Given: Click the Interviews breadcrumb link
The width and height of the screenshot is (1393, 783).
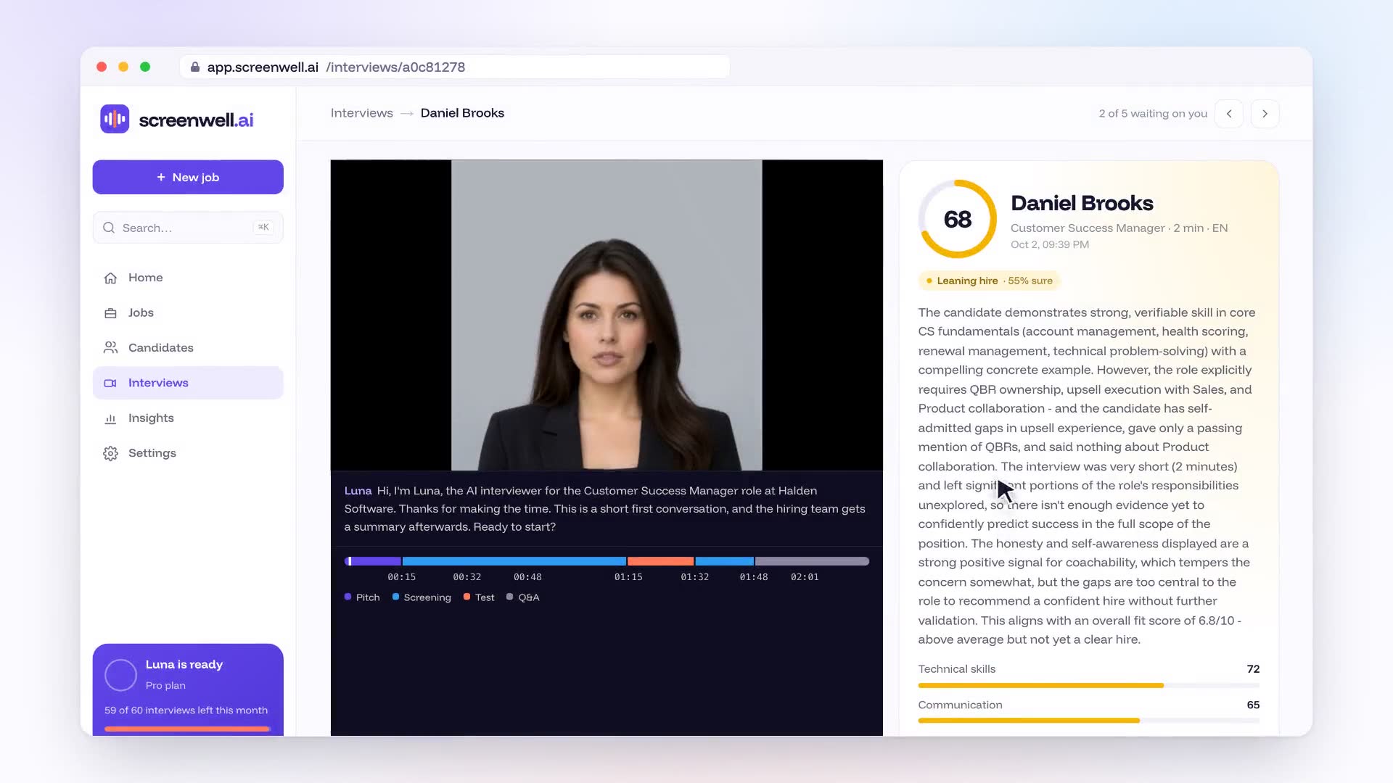Looking at the screenshot, I should [361, 113].
